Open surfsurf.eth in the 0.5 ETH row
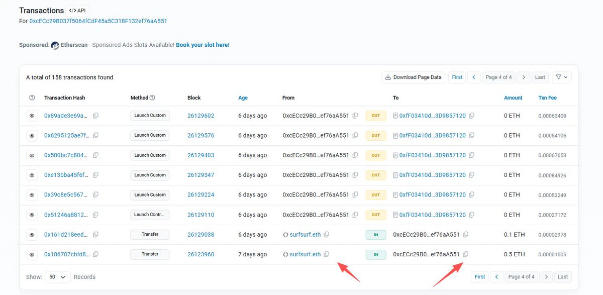The width and height of the screenshot is (603, 295). coord(305,254)
